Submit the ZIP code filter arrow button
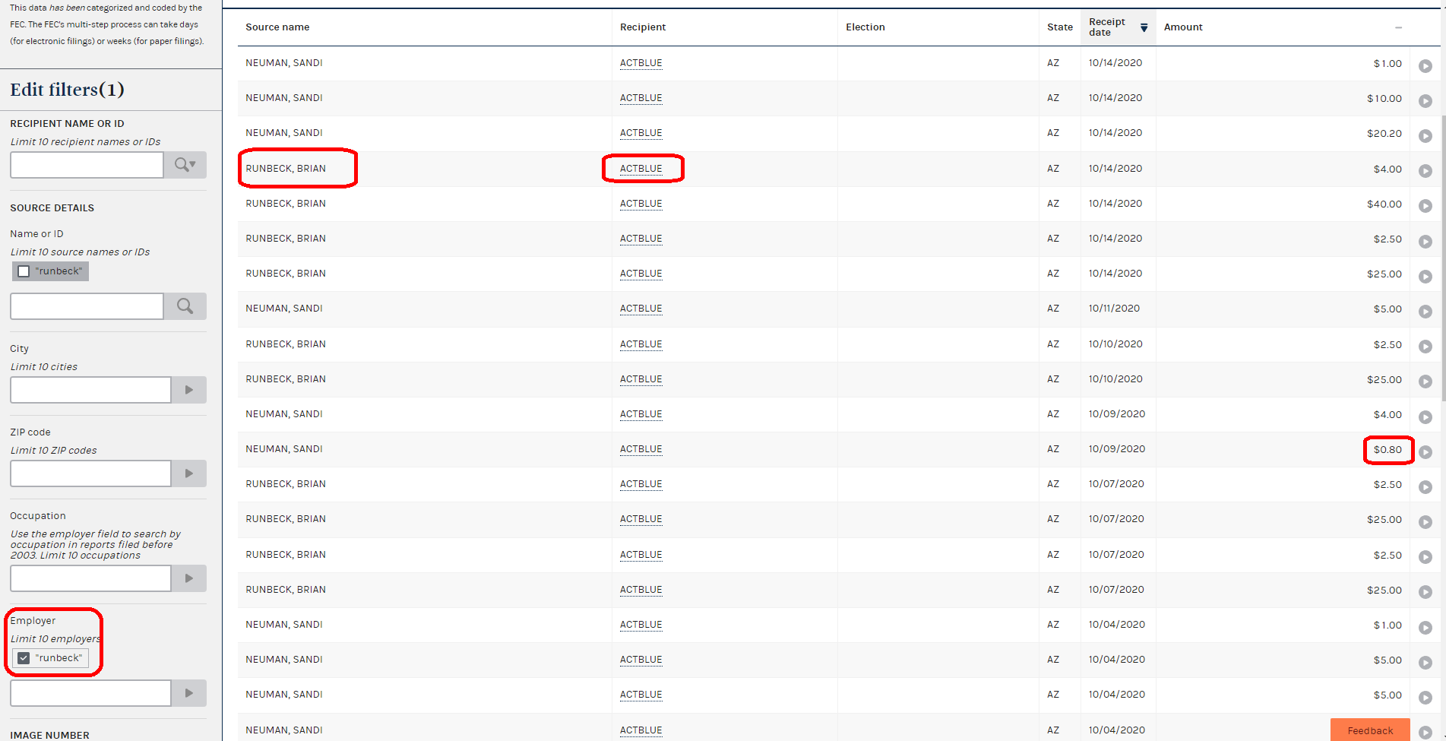1446x741 pixels. click(189, 473)
